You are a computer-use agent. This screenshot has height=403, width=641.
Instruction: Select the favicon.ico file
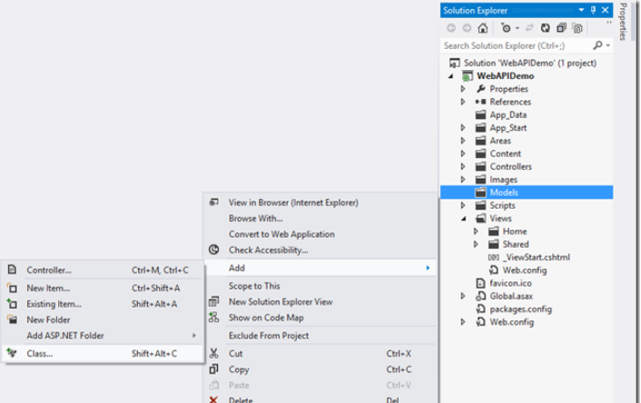pos(510,283)
